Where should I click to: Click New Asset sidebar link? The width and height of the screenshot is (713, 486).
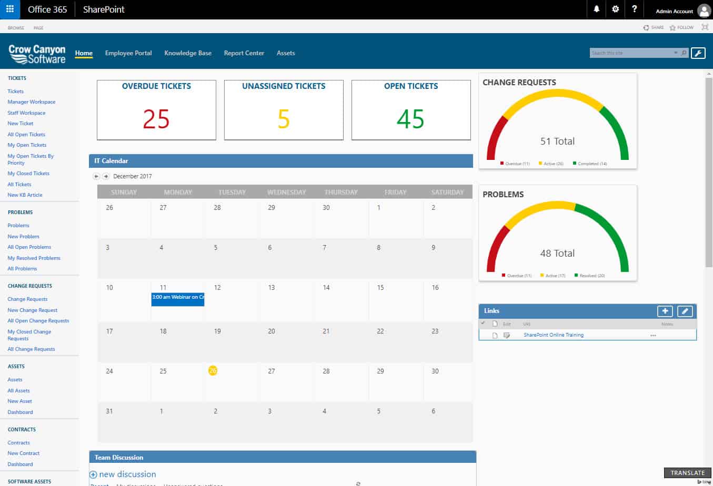click(20, 401)
